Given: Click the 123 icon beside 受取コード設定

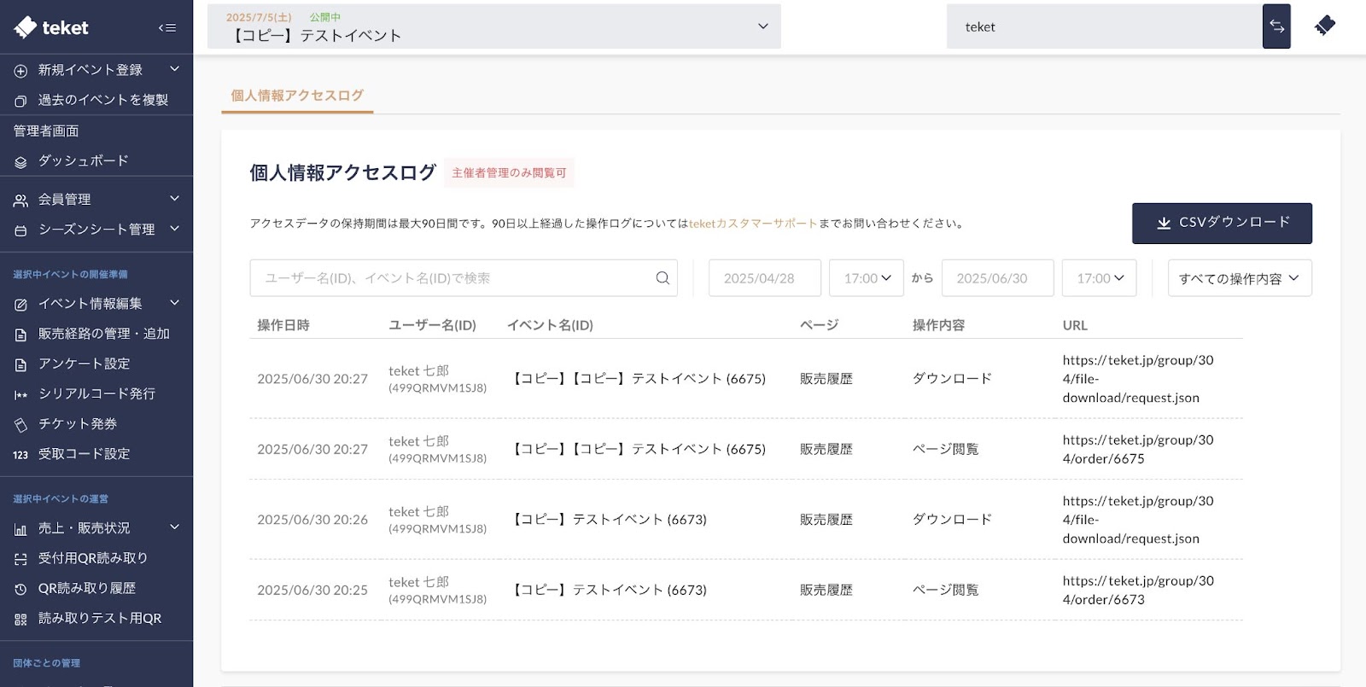Looking at the screenshot, I should [x=20, y=455].
